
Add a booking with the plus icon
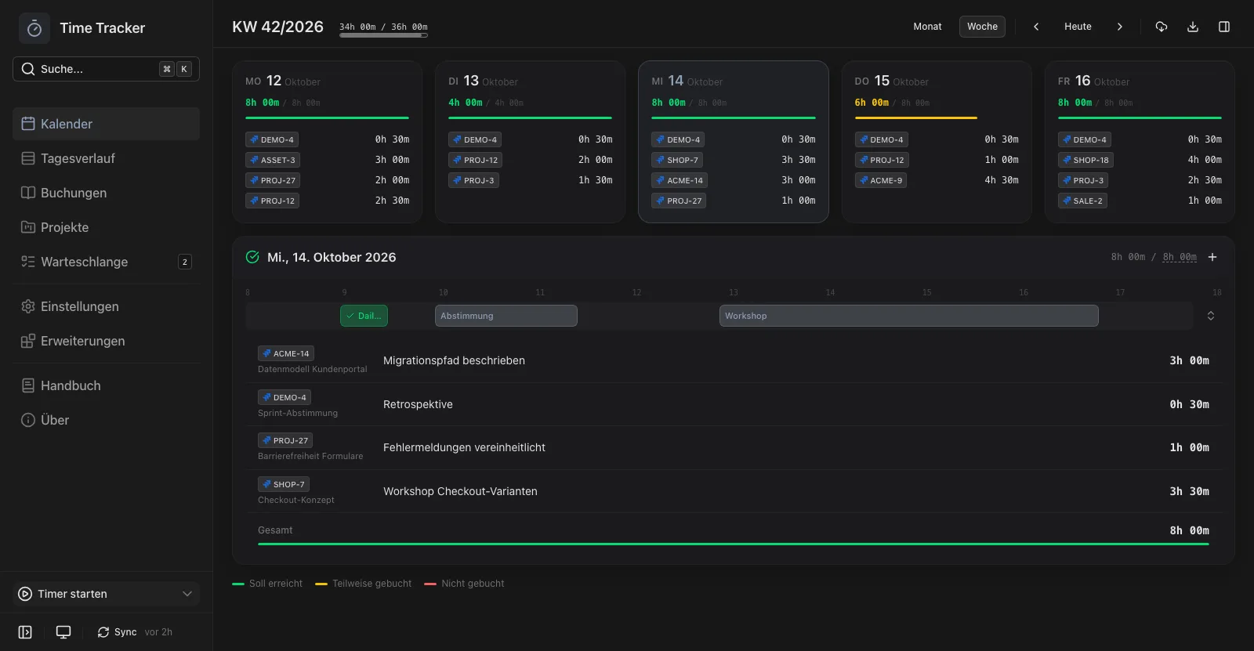tap(1212, 257)
